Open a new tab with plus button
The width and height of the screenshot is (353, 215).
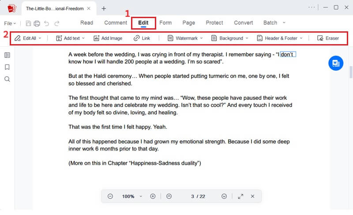(104, 8)
